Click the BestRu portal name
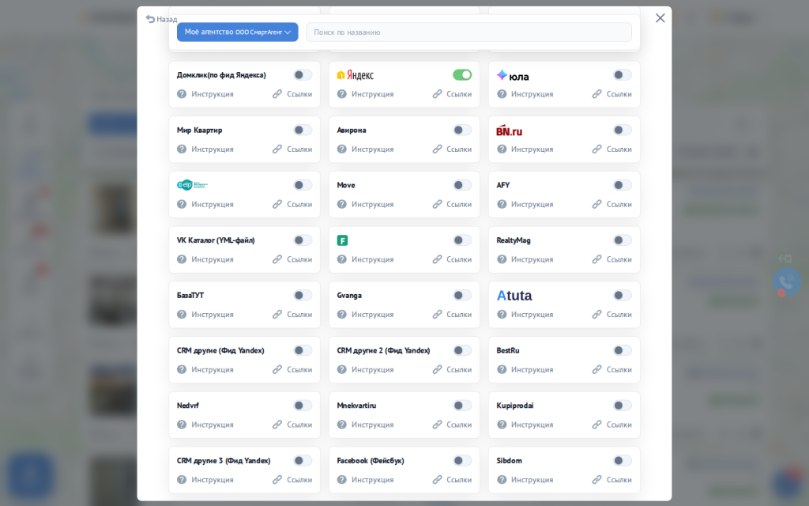Viewport: 809px width, 506px height. [x=508, y=350]
